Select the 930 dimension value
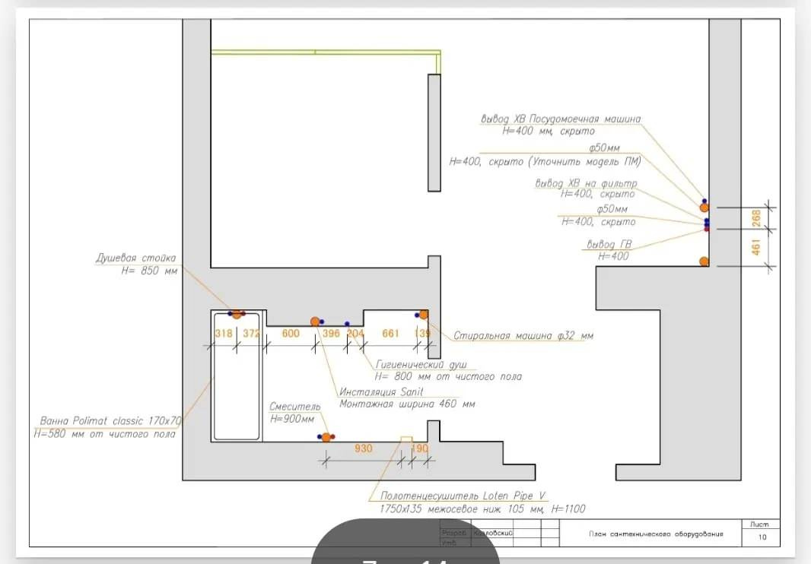This screenshot has width=811, height=564. click(363, 448)
